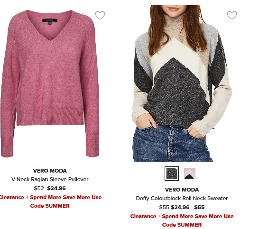Viewport: 259px width, 229px height.
Task: Click the struck-through $52 original price
Action: pos(39,188)
